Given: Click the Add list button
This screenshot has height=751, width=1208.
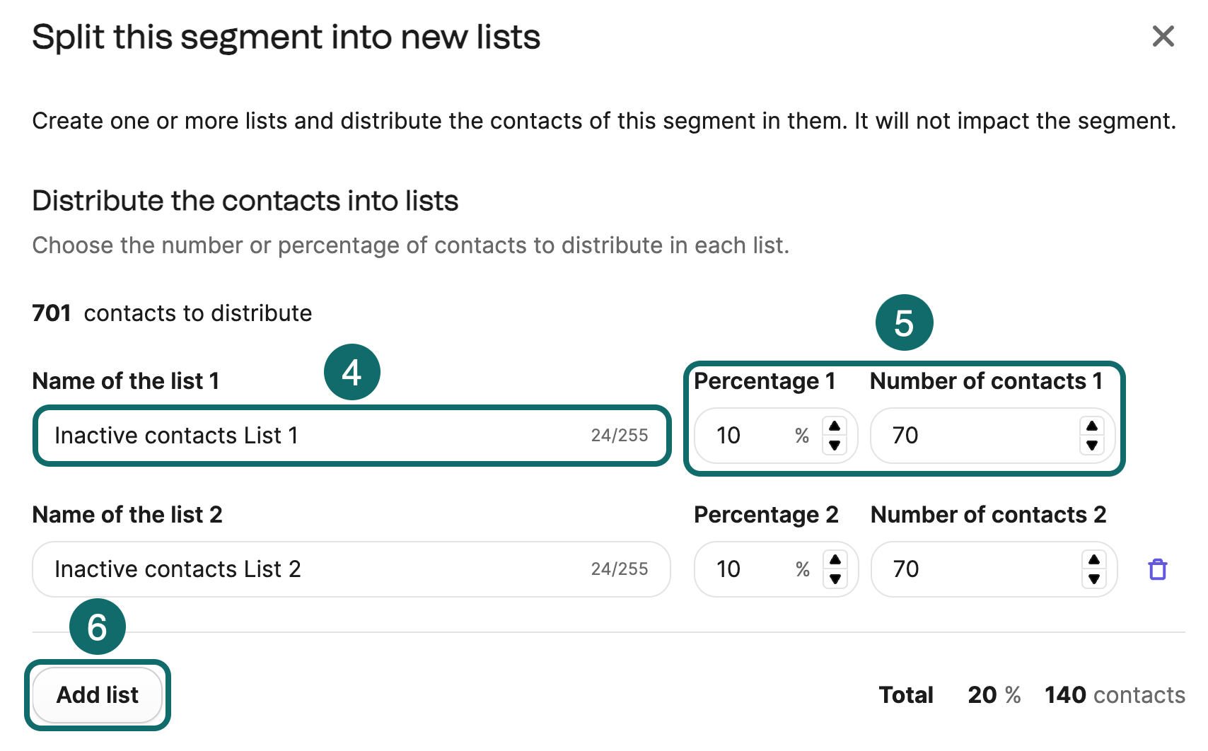Looking at the screenshot, I should coord(98,695).
